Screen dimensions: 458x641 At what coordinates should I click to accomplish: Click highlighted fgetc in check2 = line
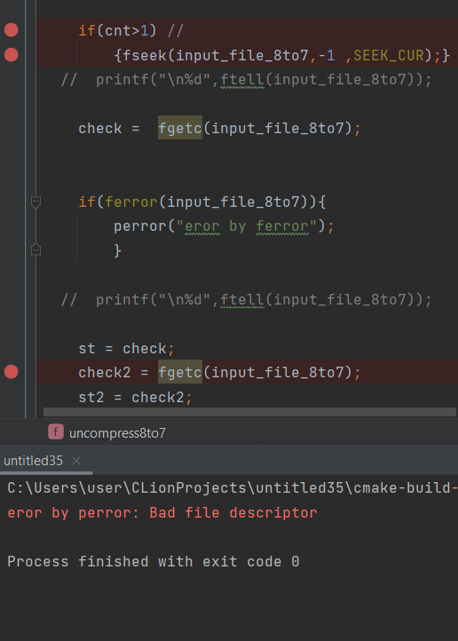(x=180, y=372)
